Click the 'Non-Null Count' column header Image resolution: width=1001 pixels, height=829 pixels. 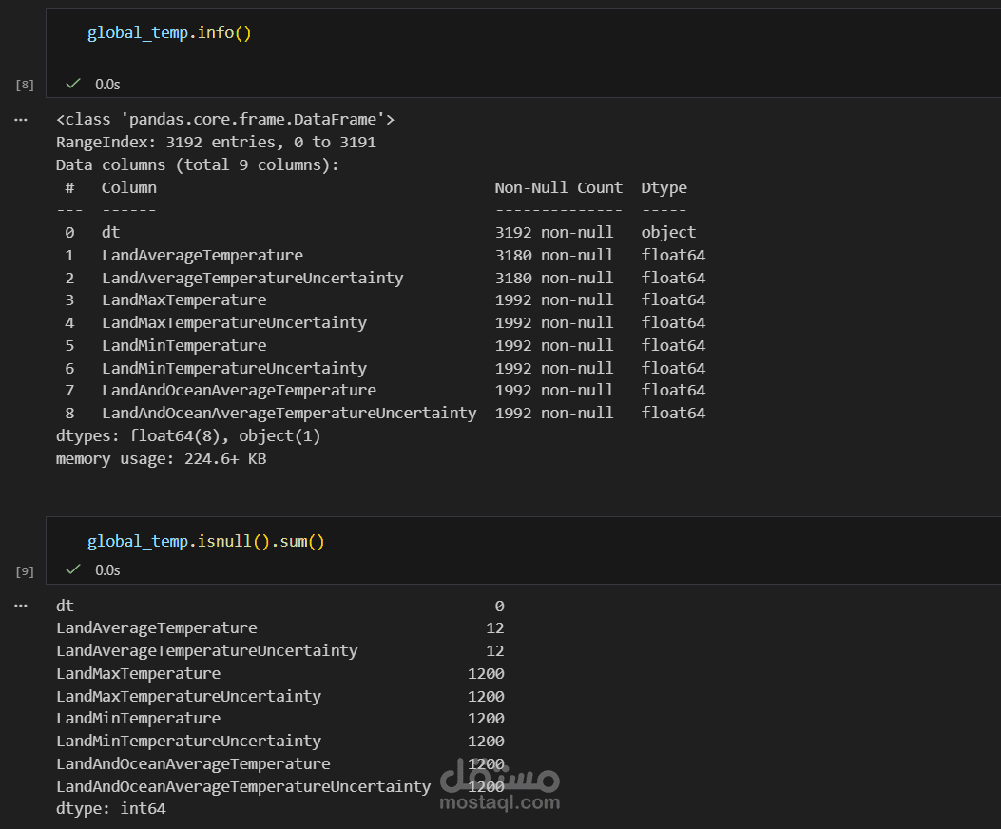click(558, 188)
